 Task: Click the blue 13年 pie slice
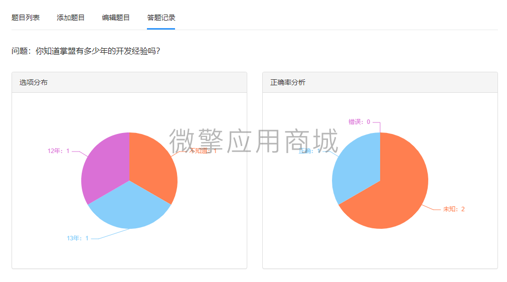129,207
